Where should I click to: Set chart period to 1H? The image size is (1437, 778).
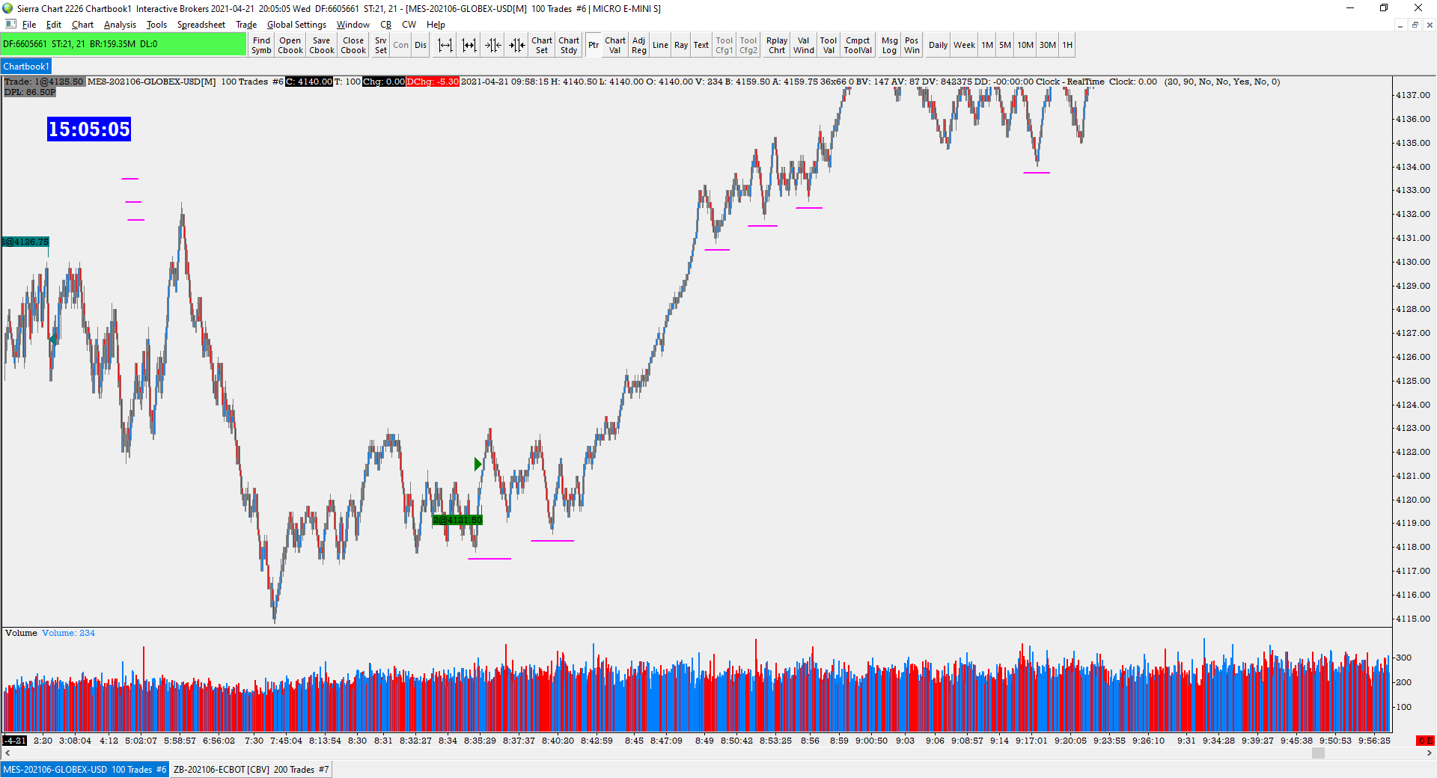pos(1067,45)
